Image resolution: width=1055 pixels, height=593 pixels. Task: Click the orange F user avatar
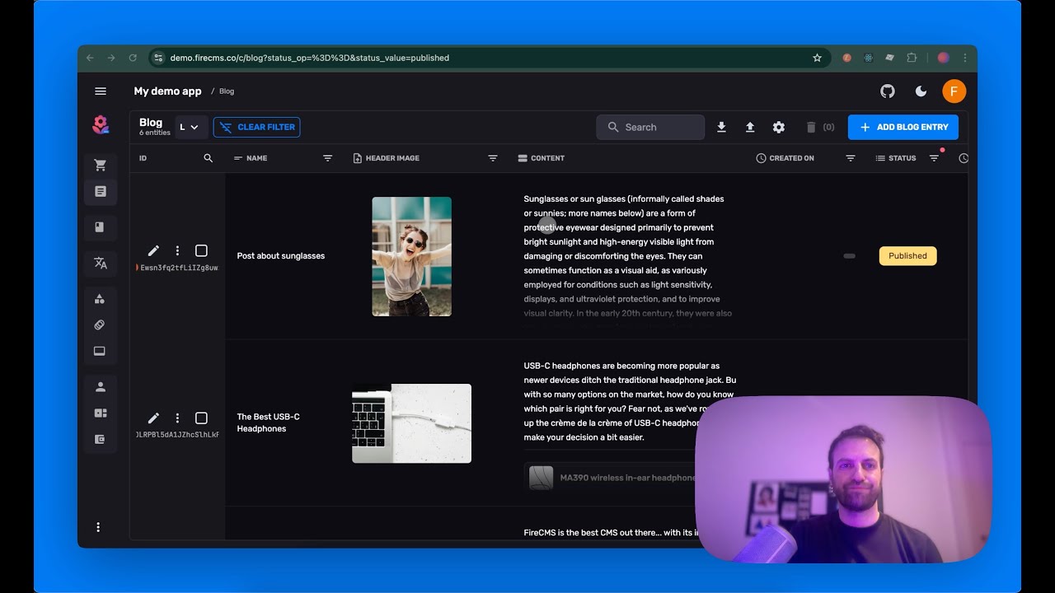(x=954, y=91)
